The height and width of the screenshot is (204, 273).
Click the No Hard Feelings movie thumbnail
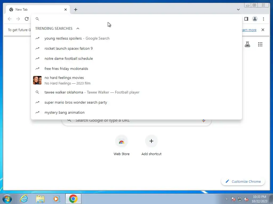pos(37,80)
